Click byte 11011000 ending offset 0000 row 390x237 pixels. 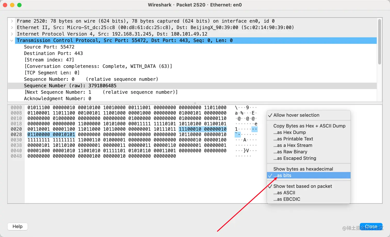pos(215,107)
